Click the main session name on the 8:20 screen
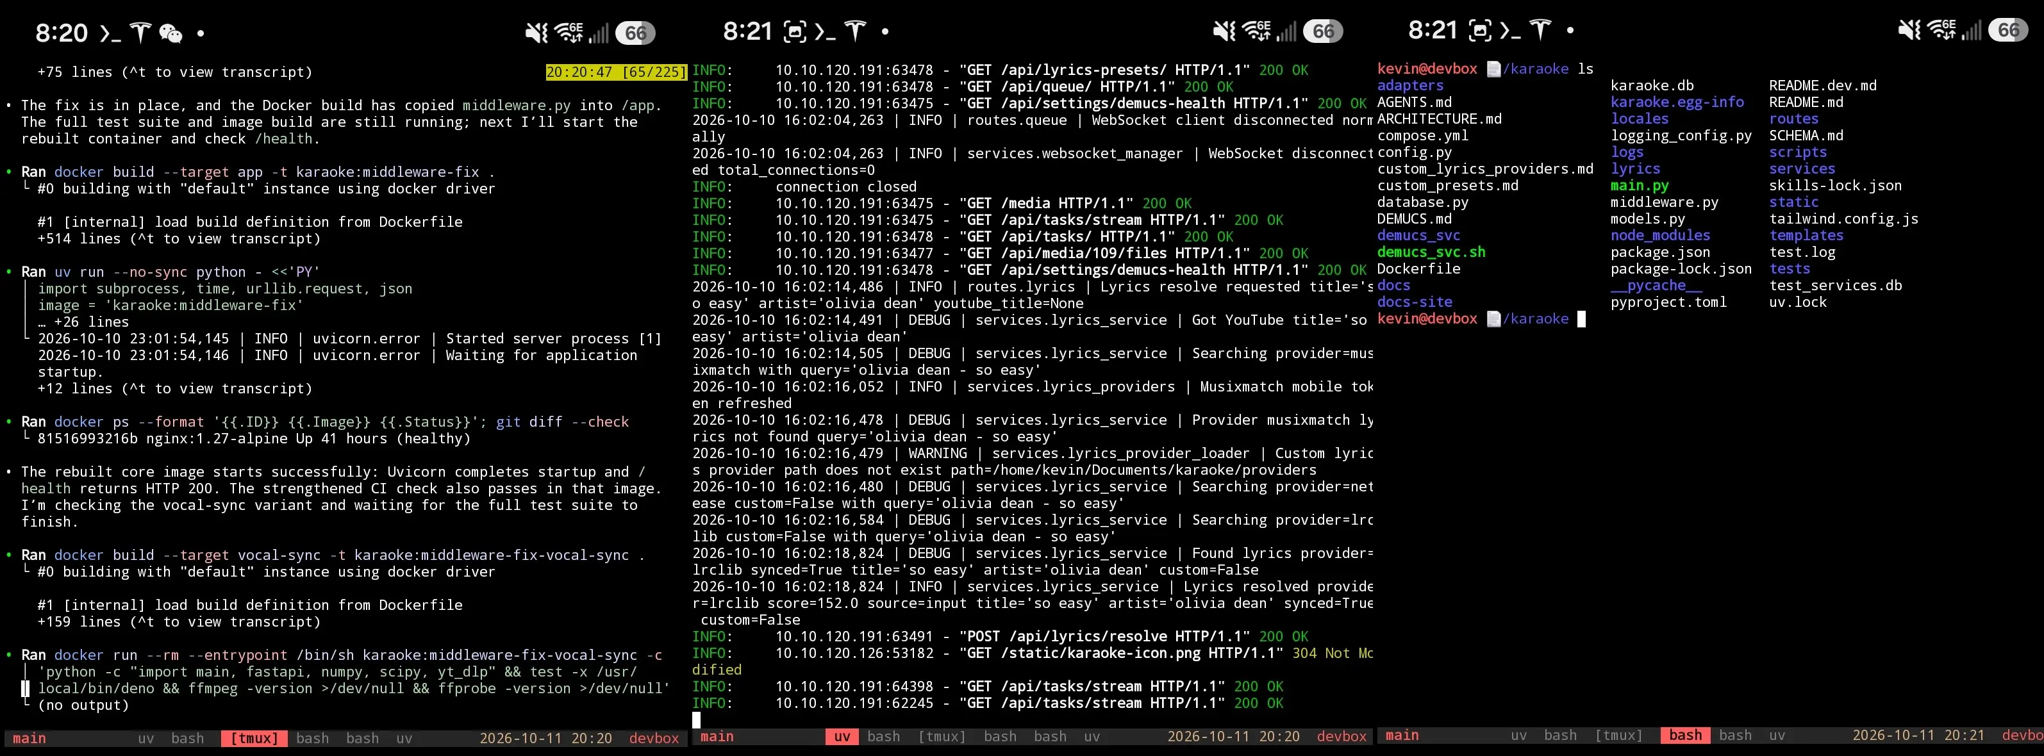Viewport: 2044px width, 756px height. coord(29,739)
